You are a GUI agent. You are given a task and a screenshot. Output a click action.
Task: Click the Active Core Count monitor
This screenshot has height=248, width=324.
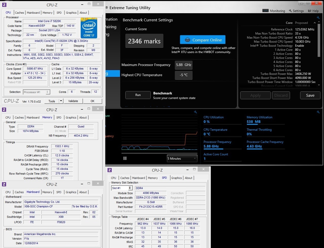(223, 157)
